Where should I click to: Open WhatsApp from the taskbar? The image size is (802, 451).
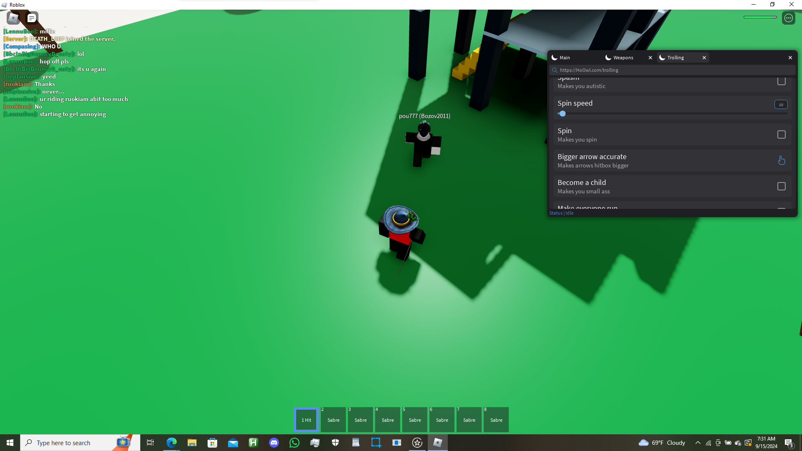[x=294, y=443]
